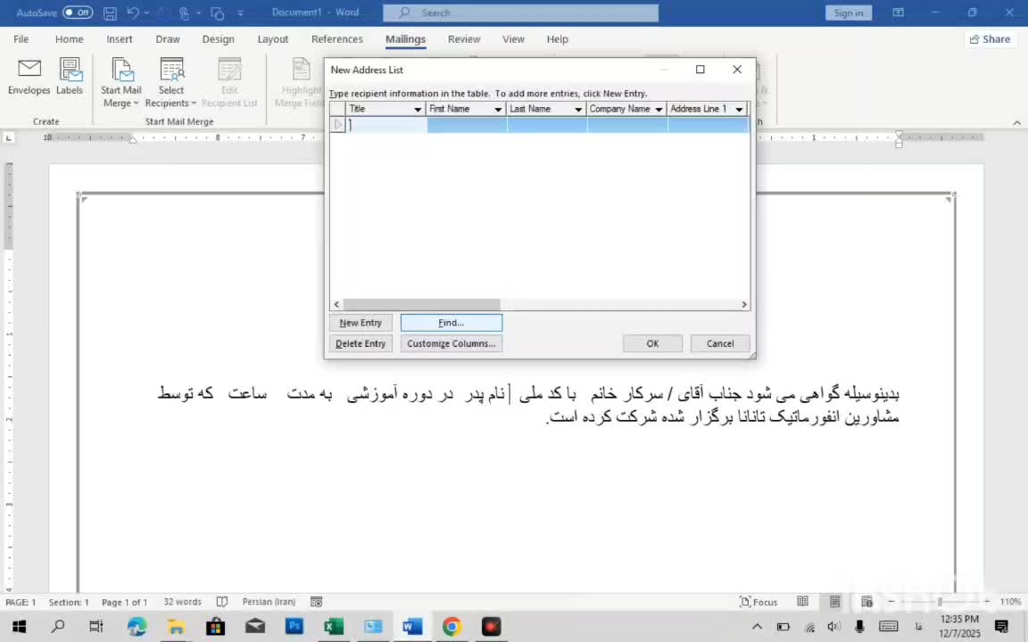Switch to the Review ribbon tab

(x=463, y=38)
